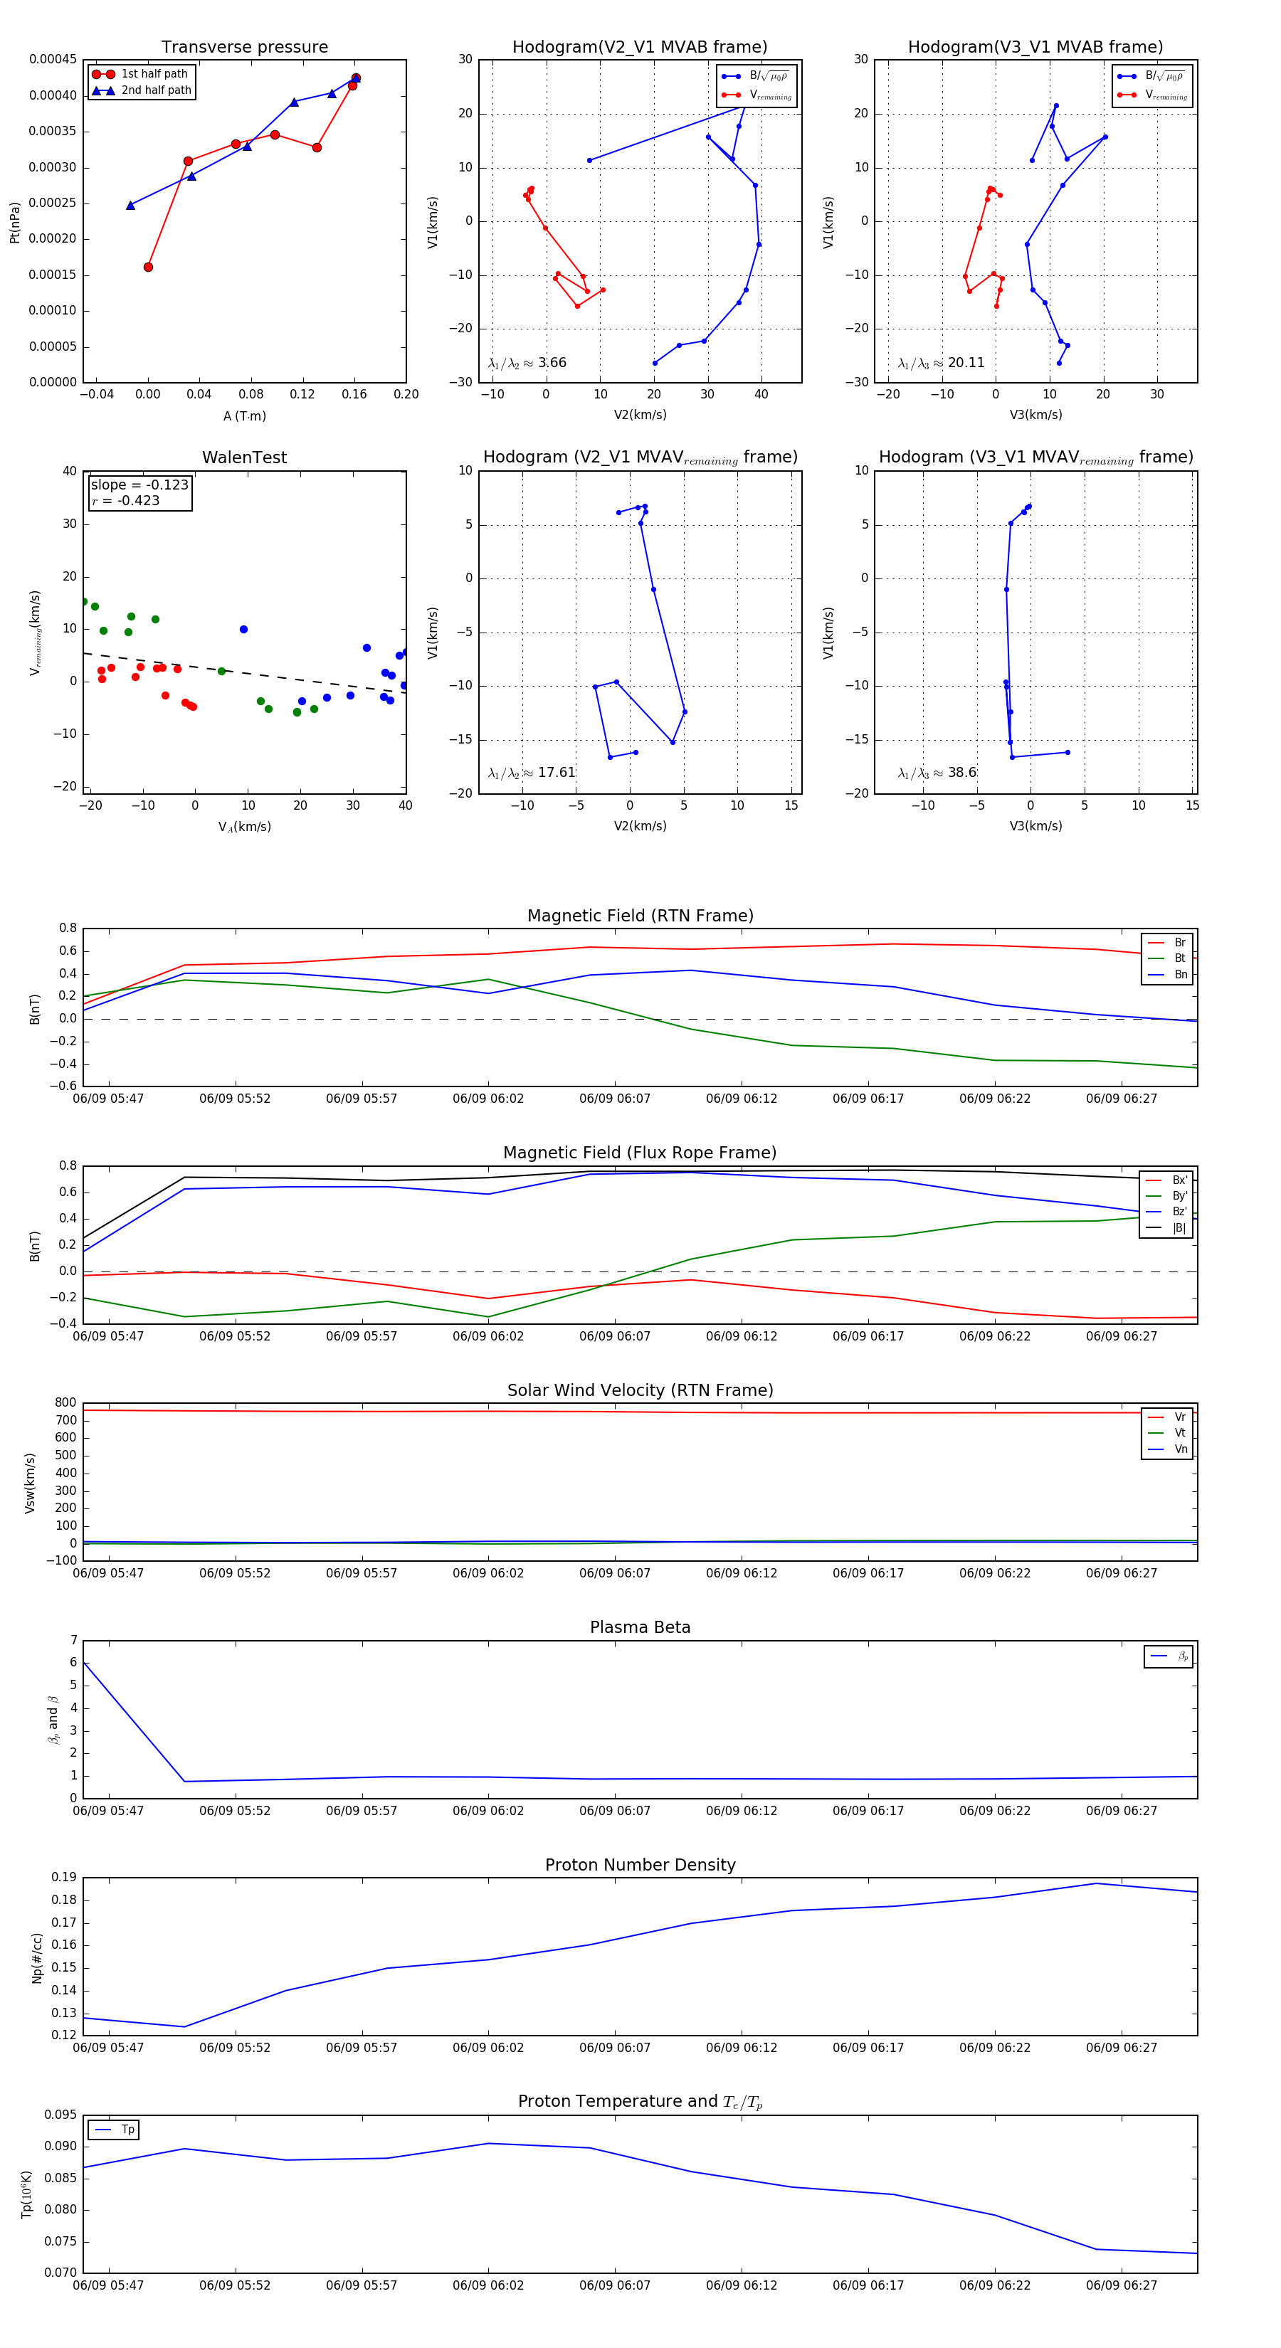Select the By' legend entry
Screen dimensions: 1281x2348
tap(1167, 1196)
